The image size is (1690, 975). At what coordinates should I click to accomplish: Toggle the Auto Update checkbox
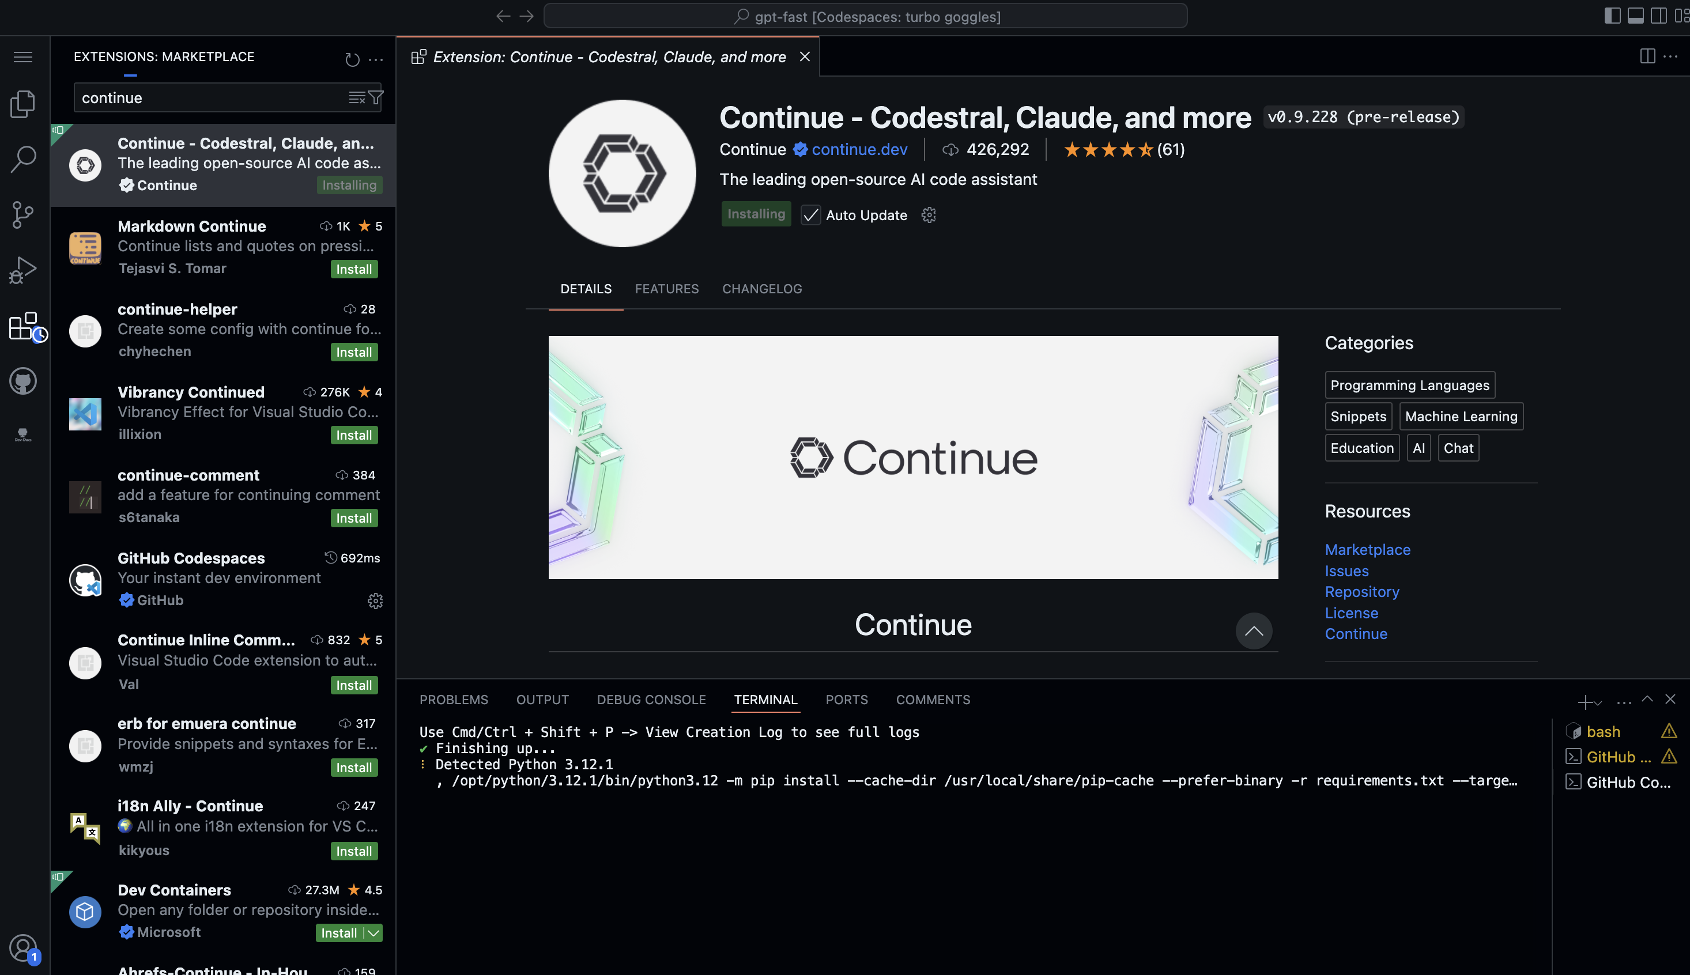point(810,215)
